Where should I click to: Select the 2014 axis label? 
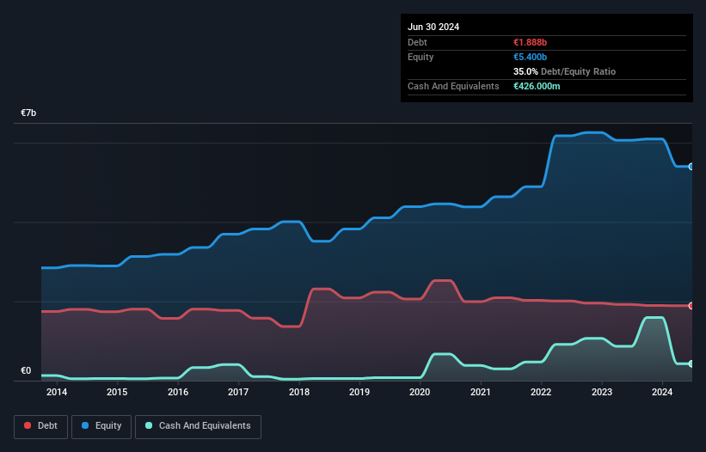click(x=57, y=392)
